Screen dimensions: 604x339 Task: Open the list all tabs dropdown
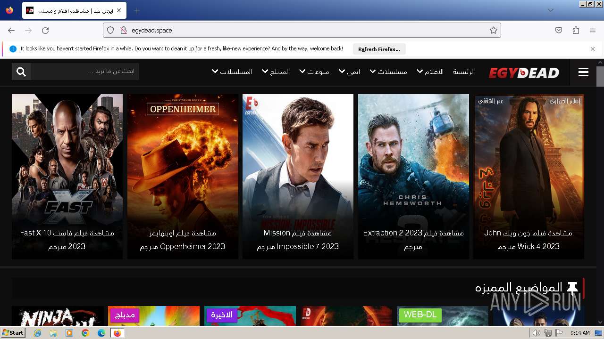[x=550, y=10]
